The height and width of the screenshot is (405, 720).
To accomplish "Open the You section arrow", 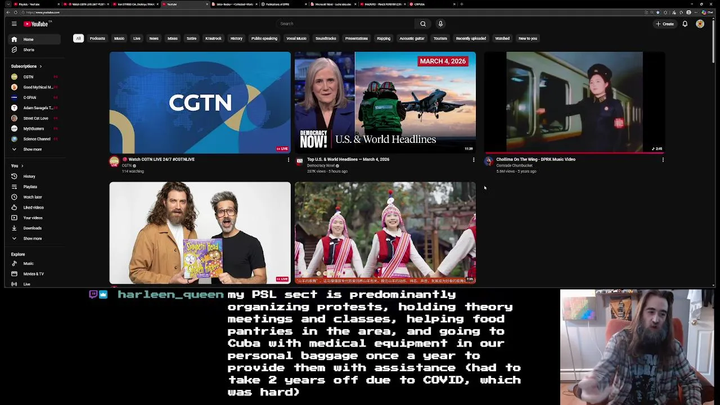I will 22,166.
